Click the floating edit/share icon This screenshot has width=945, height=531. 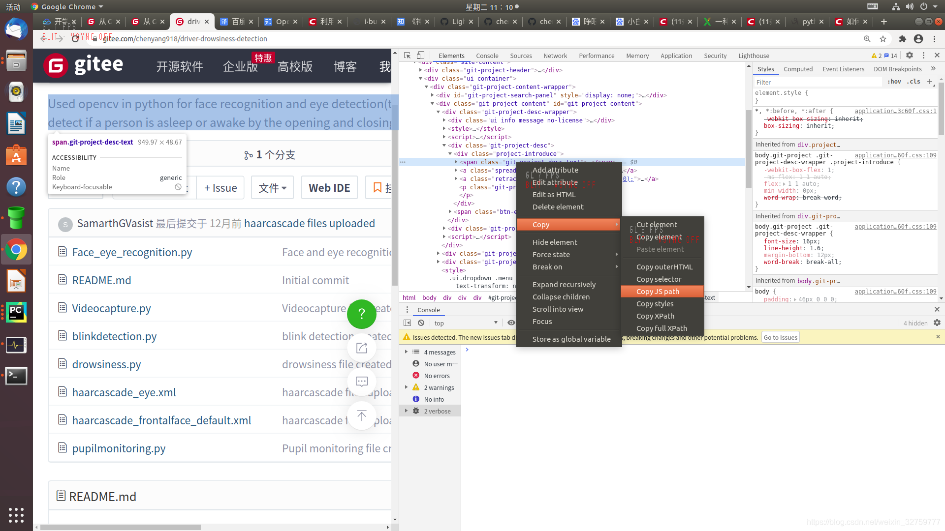click(x=362, y=348)
